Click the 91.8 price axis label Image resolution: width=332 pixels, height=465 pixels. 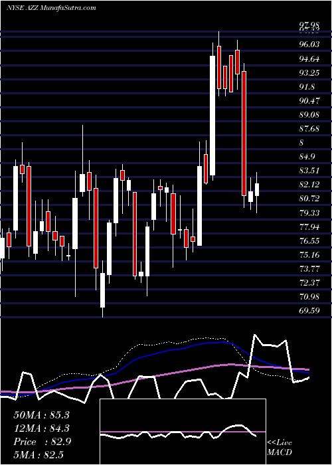coord(307,86)
